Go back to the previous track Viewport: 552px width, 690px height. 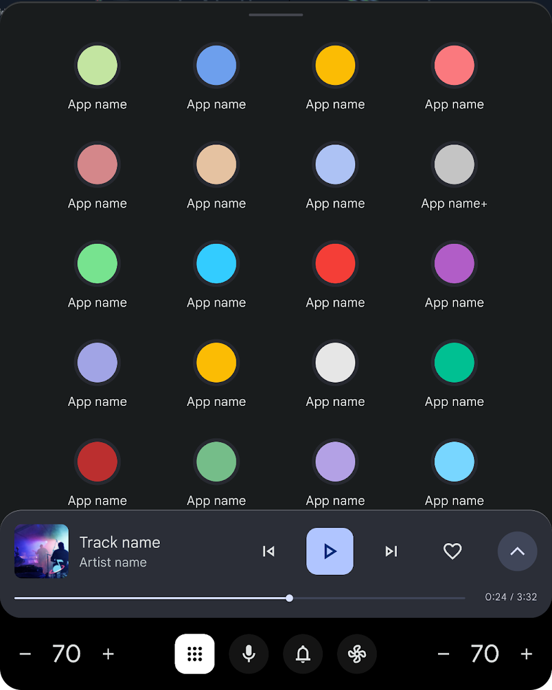click(268, 551)
